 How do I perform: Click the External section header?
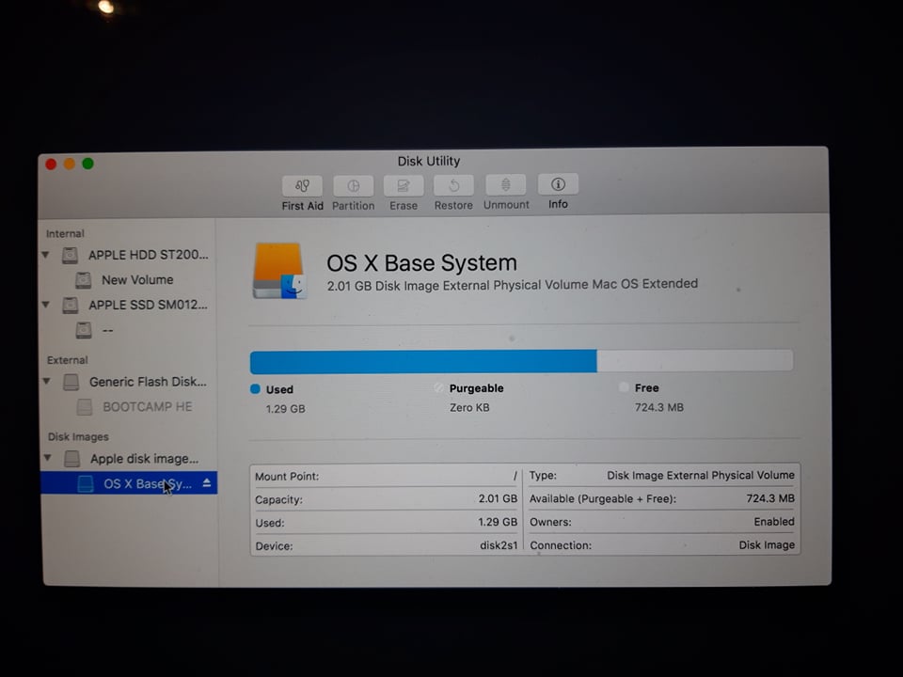click(68, 360)
